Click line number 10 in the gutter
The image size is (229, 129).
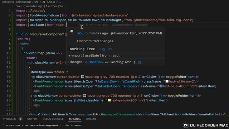9,53
